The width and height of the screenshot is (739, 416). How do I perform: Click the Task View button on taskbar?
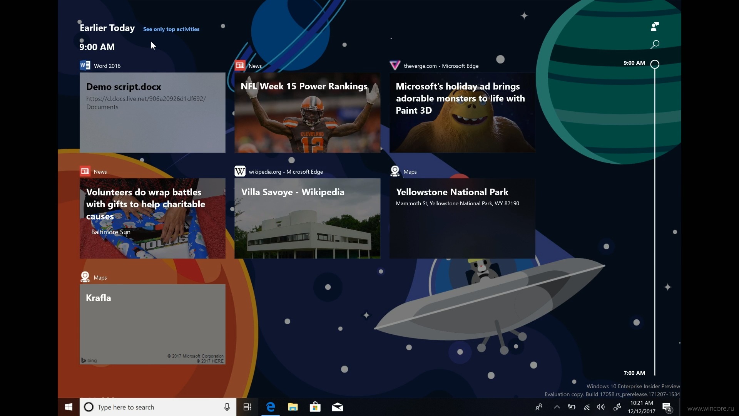coord(247,407)
